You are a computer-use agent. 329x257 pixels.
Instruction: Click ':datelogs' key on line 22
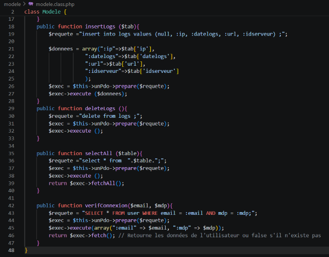[102, 56]
